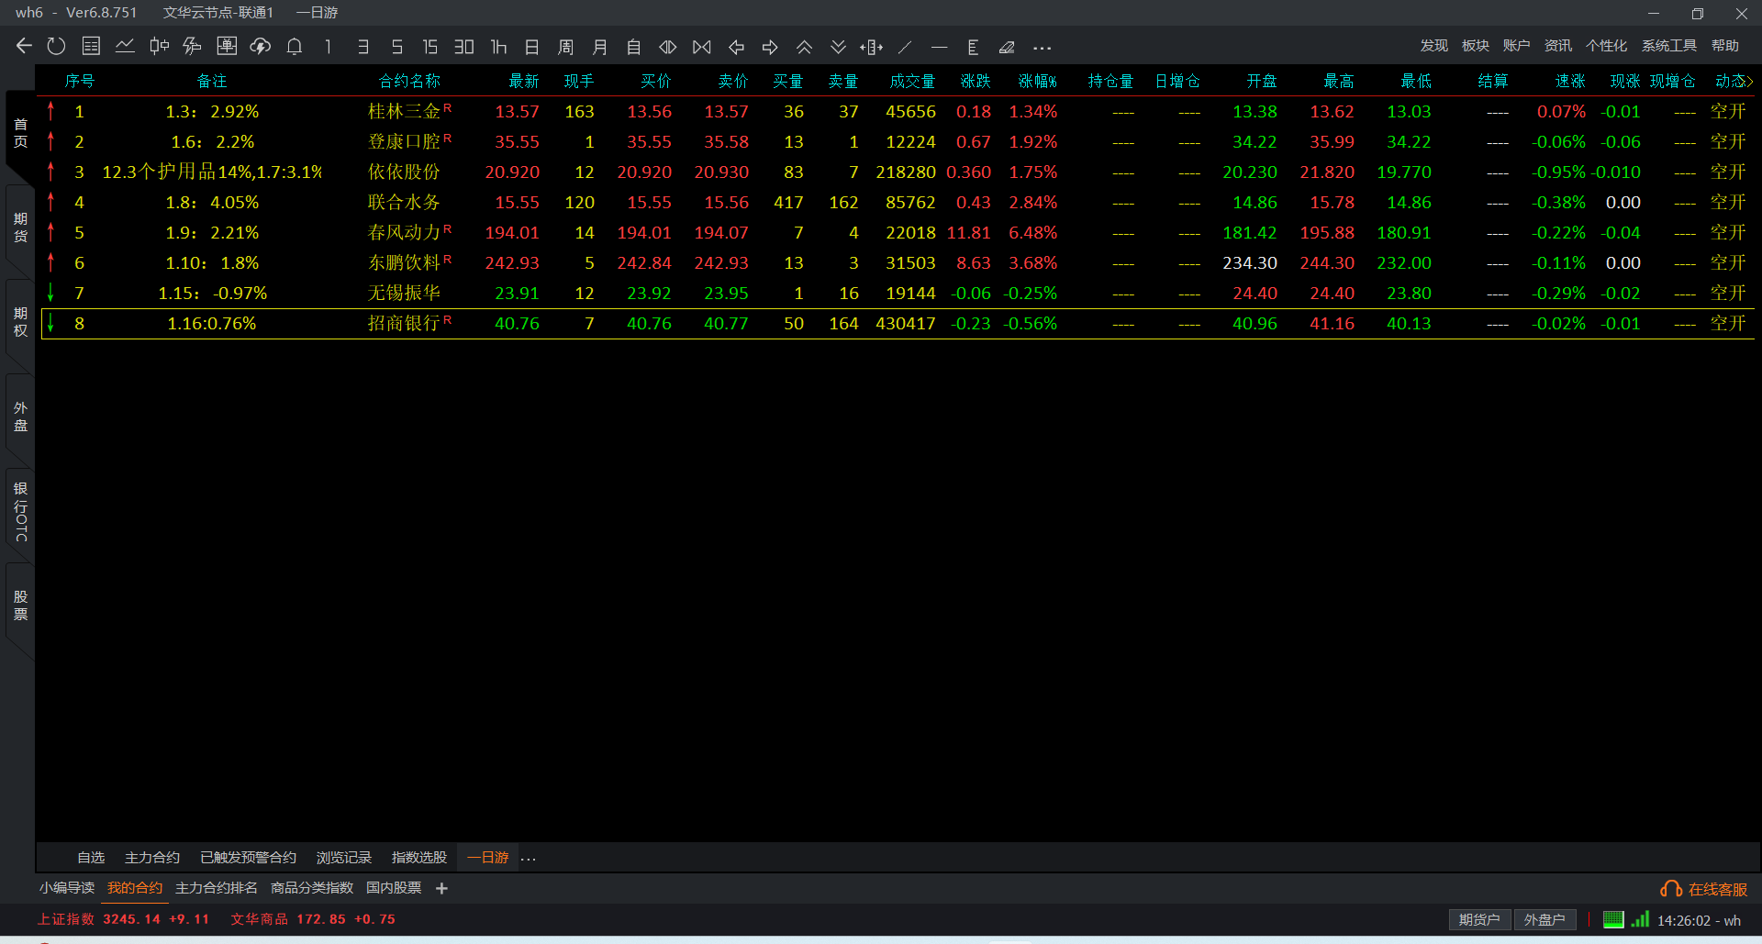1762x944 pixels.
Task: Switch to the 外盘 side tab
Action: coord(20,416)
